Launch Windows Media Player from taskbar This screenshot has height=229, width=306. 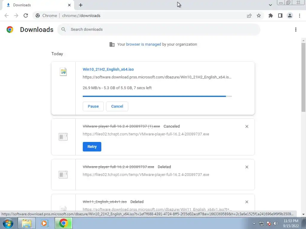[x=45, y=223]
